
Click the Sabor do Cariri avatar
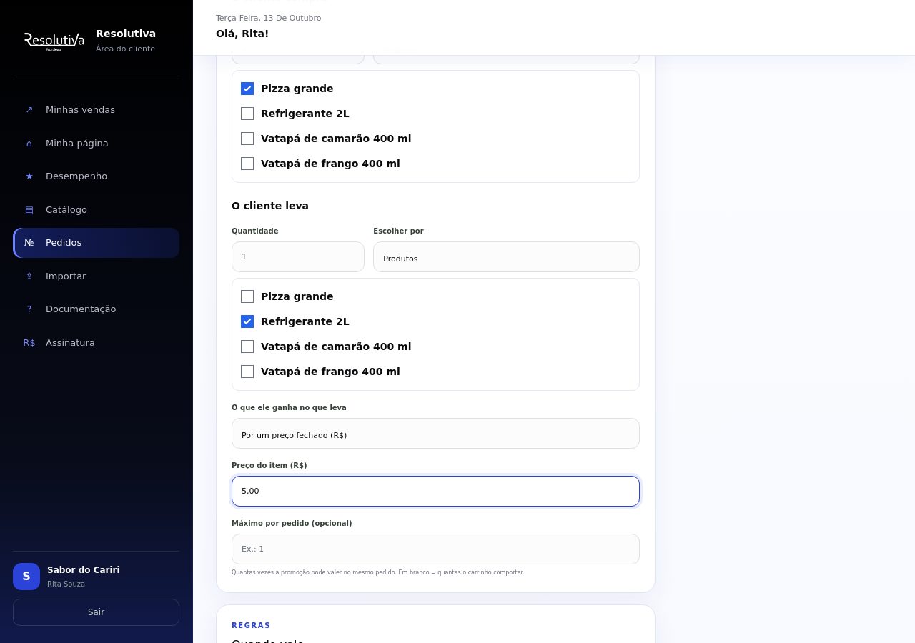(x=26, y=577)
